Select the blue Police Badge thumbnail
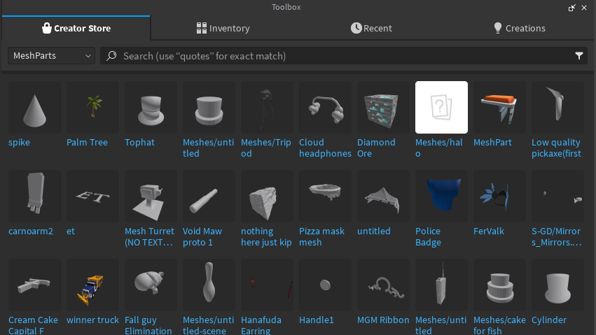This screenshot has width=596, height=335. click(x=442, y=196)
